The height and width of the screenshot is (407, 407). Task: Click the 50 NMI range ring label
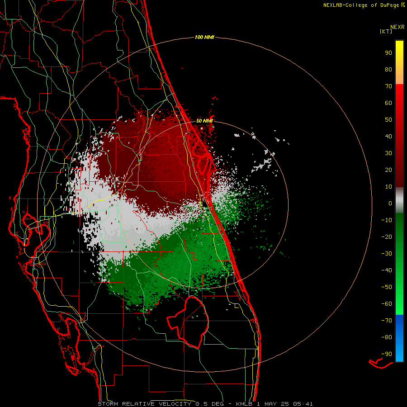click(x=204, y=121)
